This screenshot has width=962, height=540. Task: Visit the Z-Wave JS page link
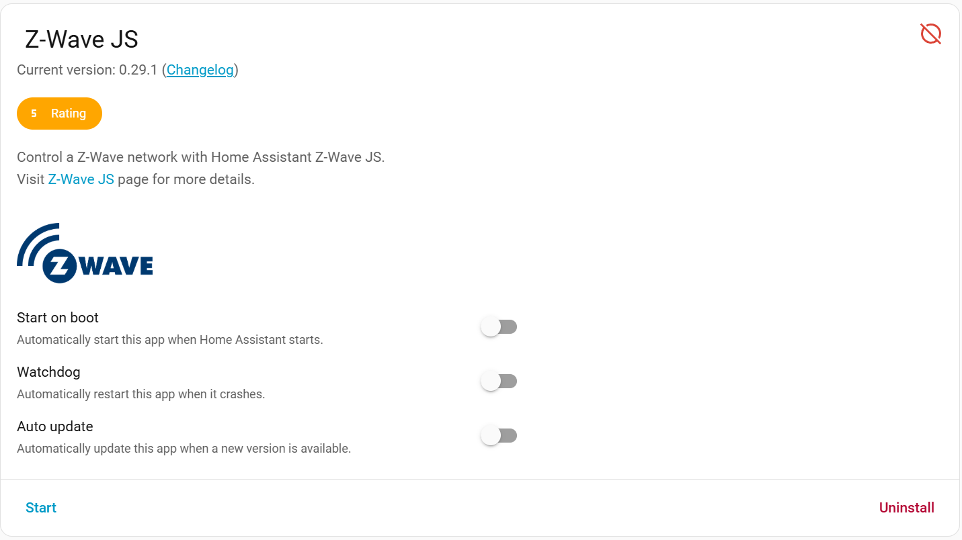[81, 179]
